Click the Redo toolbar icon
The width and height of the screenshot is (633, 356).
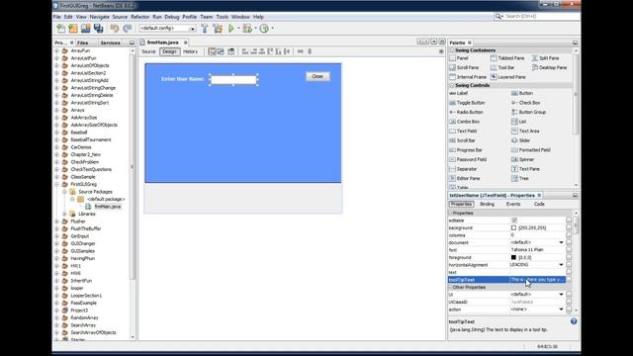128,29
